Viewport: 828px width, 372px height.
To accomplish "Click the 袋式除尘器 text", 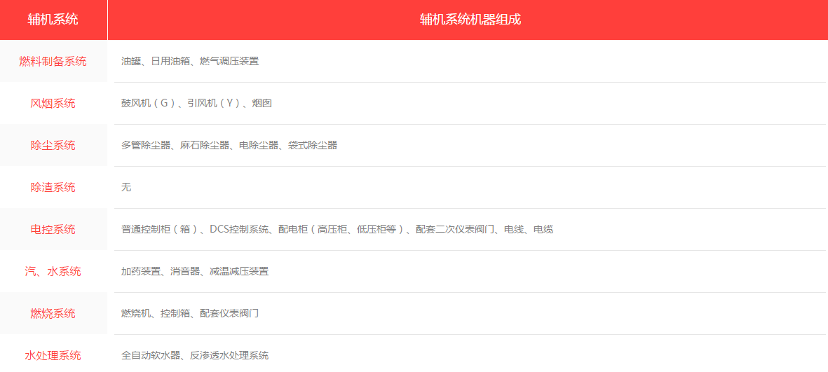I will click(313, 145).
